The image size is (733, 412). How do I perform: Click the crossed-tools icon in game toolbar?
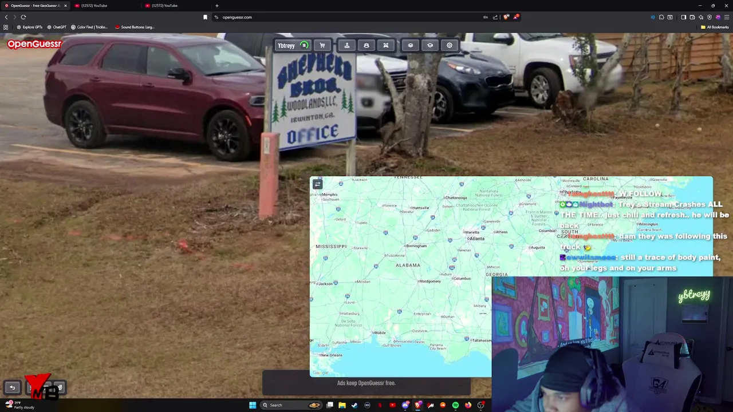coord(386,45)
